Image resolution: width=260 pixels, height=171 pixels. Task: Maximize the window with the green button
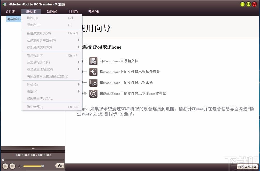(248, 4)
